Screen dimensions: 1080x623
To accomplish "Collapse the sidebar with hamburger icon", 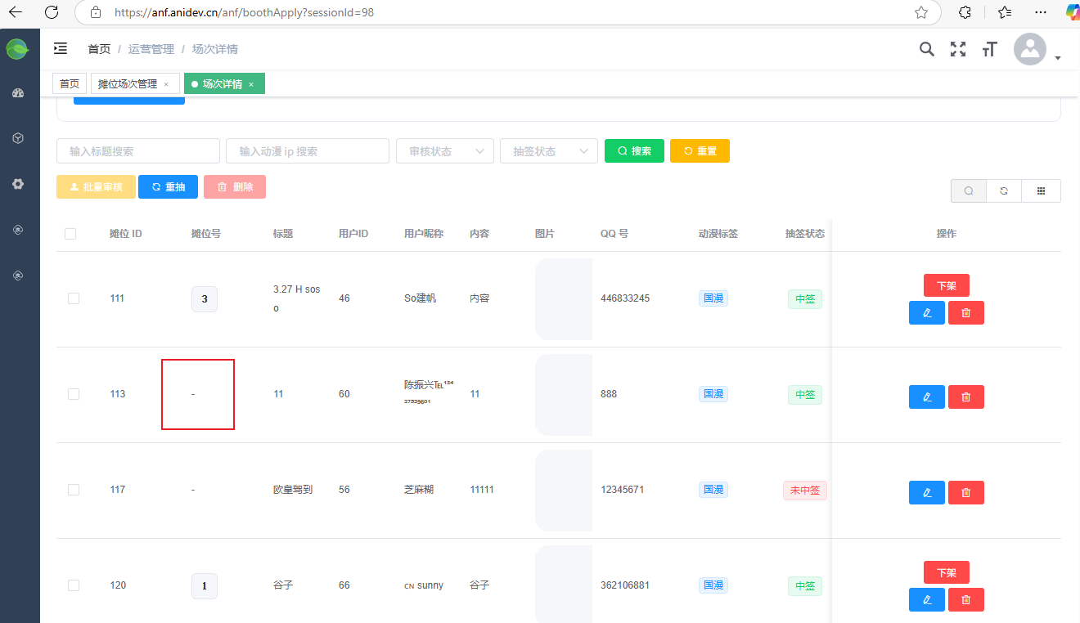I will click(x=61, y=49).
